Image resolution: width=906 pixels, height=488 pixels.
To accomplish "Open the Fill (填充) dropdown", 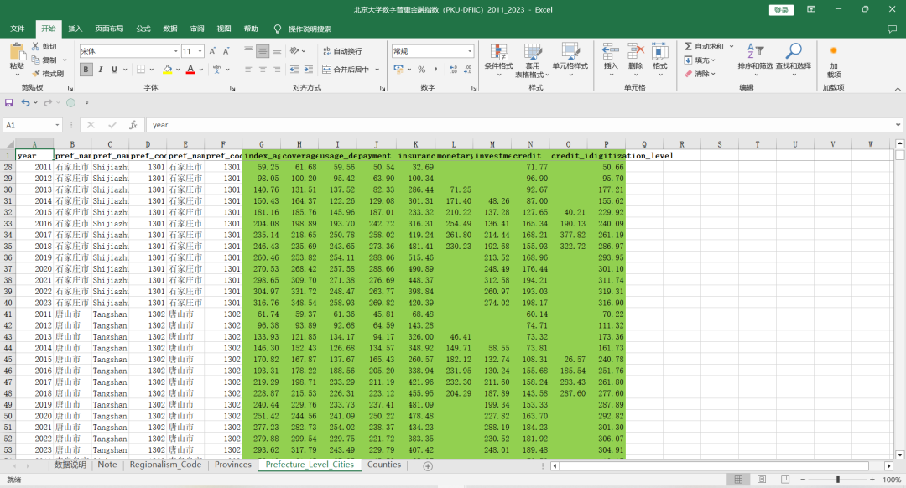I will click(700, 60).
